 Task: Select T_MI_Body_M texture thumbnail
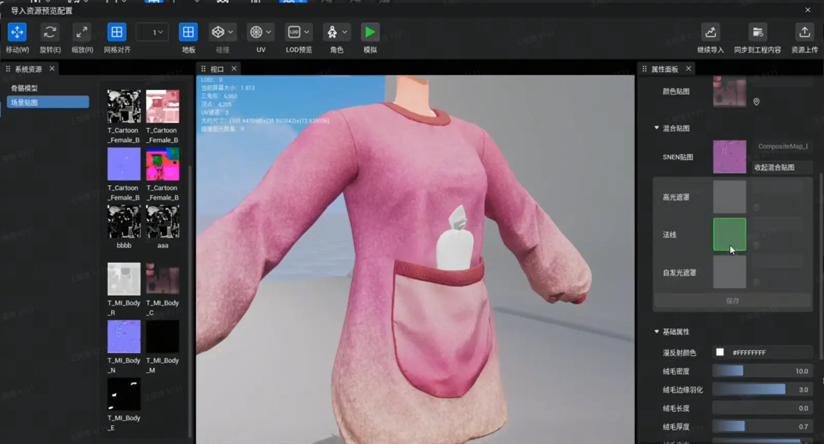pos(163,336)
